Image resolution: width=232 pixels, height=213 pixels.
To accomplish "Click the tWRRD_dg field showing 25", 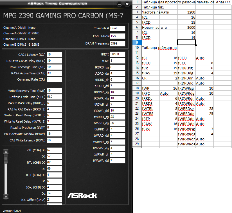I will [x=118, y=123].
